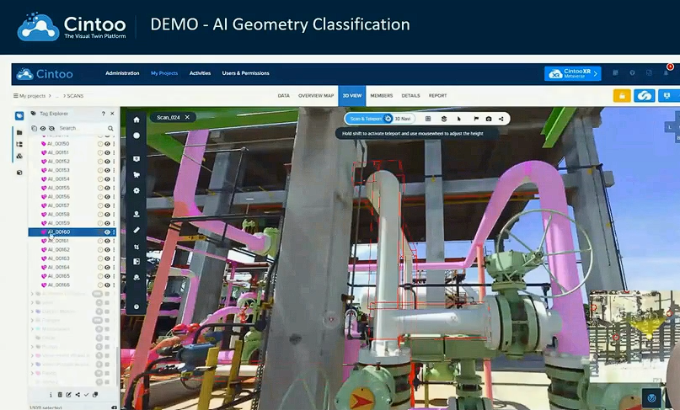Switch to 3D Navi mode
This screenshot has width=680, height=410.
[403, 119]
